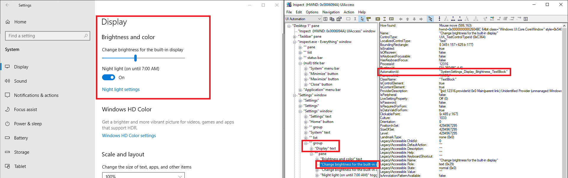Toggle the Show Tree toolbar icon
This screenshot has height=178, width=568.
point(430,19)
